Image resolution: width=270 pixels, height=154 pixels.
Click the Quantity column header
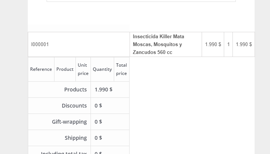point(102,69)
